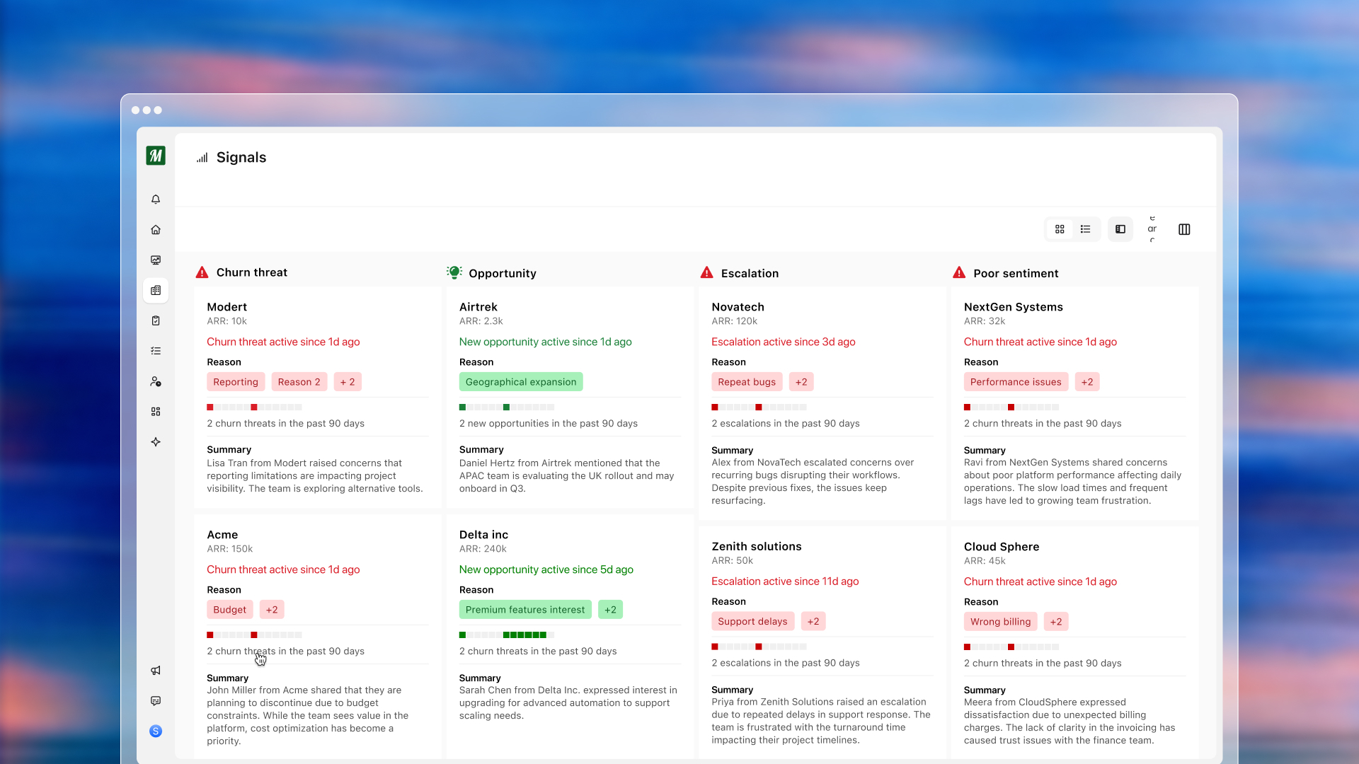
Task: Open the notifications bell icon
Action: (x=156, y=199)
